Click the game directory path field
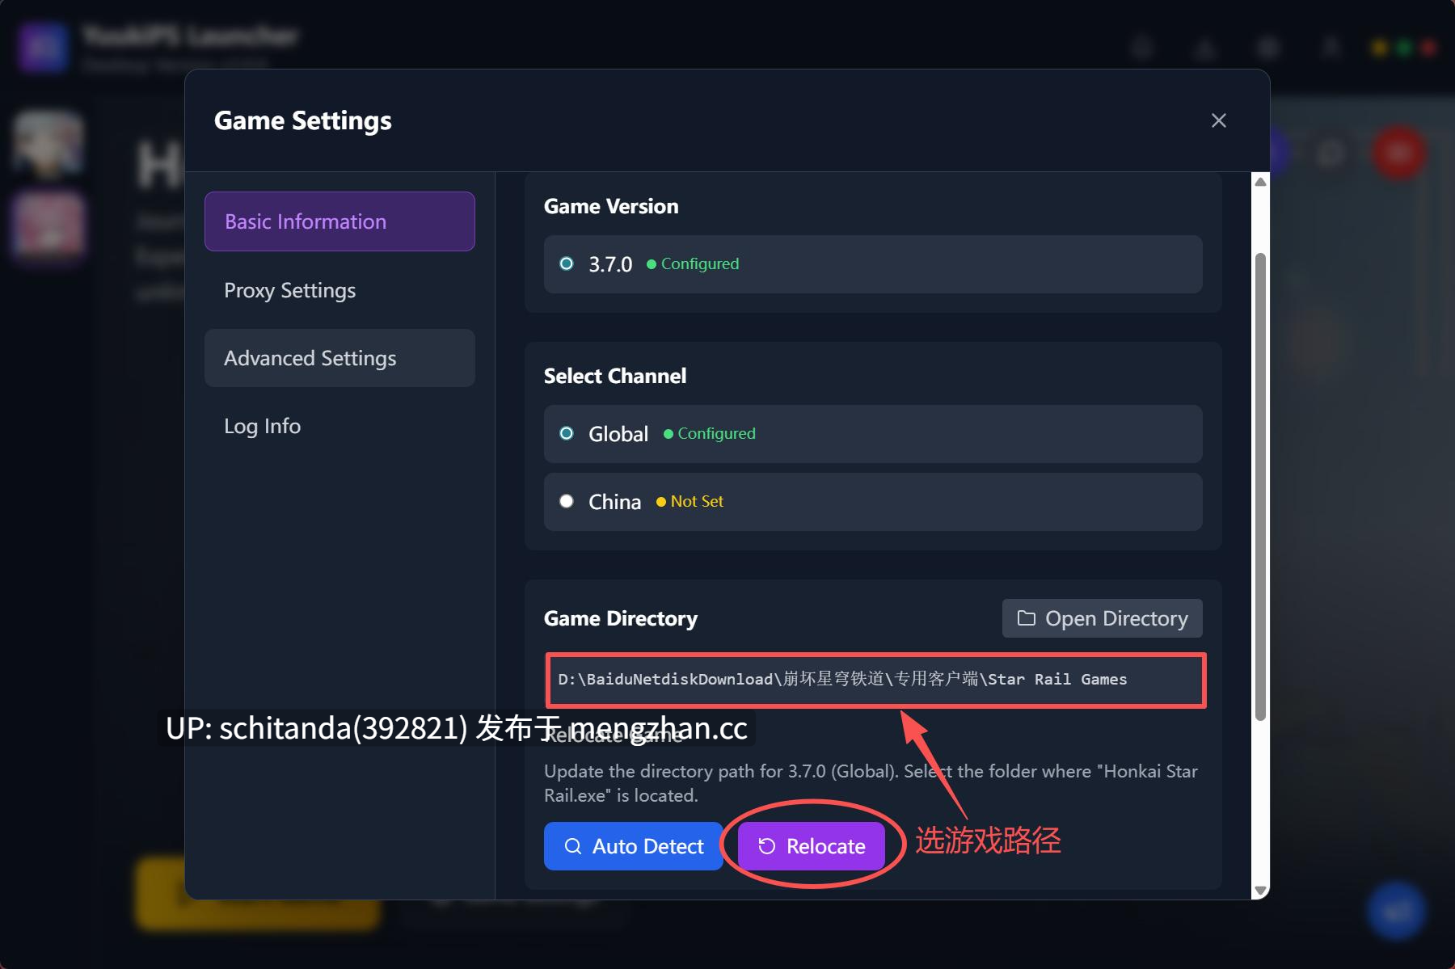Screen dimensions: 1455x969 pos(875,680)
